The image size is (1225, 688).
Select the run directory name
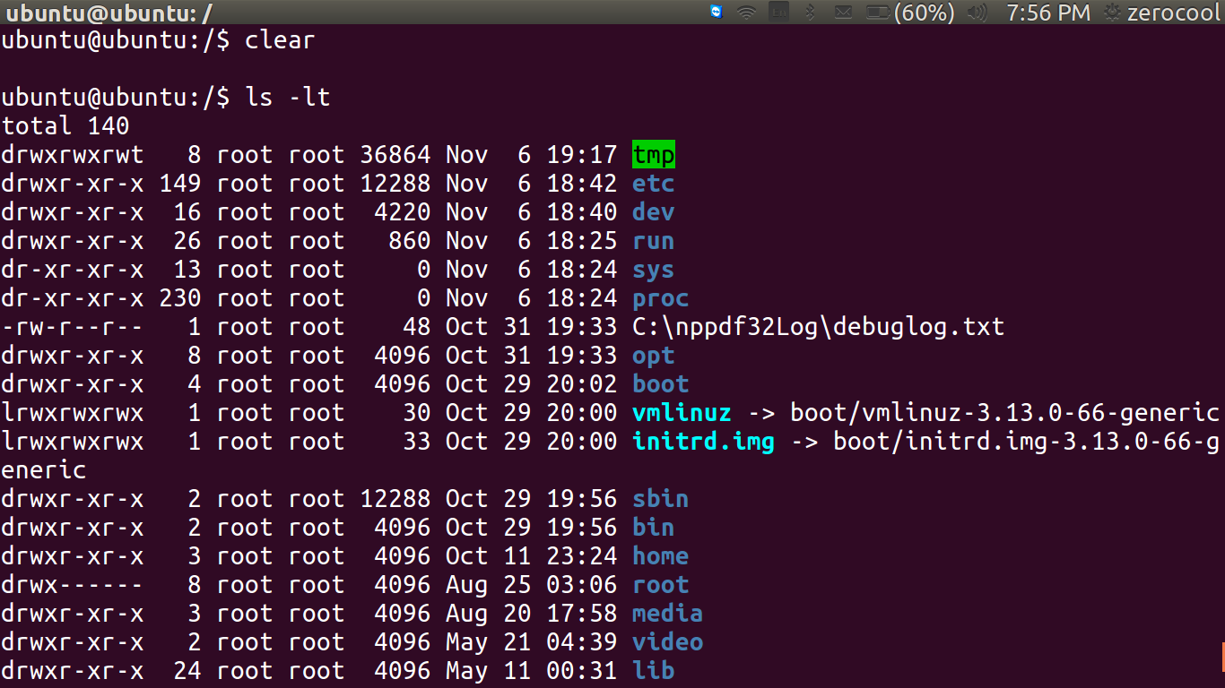pos(654,241)
